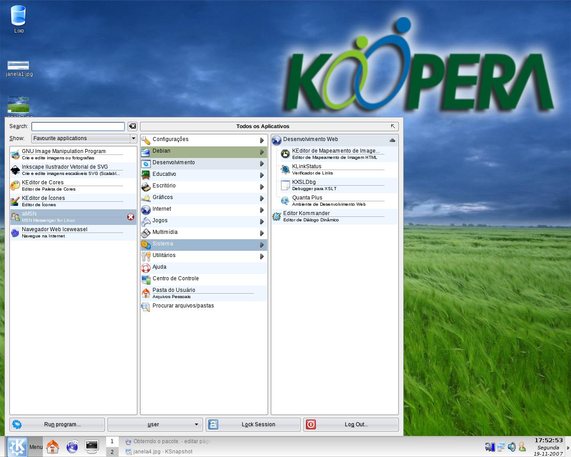The image size is (571, 457).
Task: Launch Quanta Plus web development environment
Action: click(x=335, y=201)
